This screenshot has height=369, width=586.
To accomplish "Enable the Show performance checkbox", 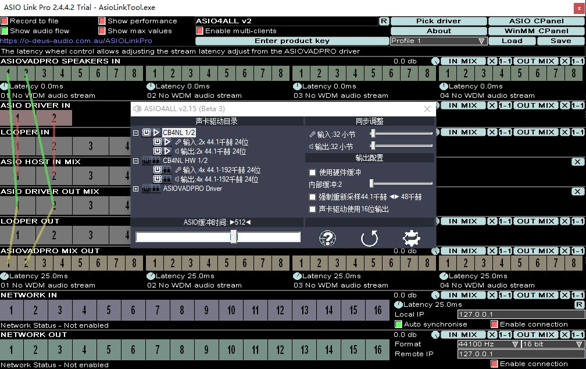I will (x=102, y=21).
